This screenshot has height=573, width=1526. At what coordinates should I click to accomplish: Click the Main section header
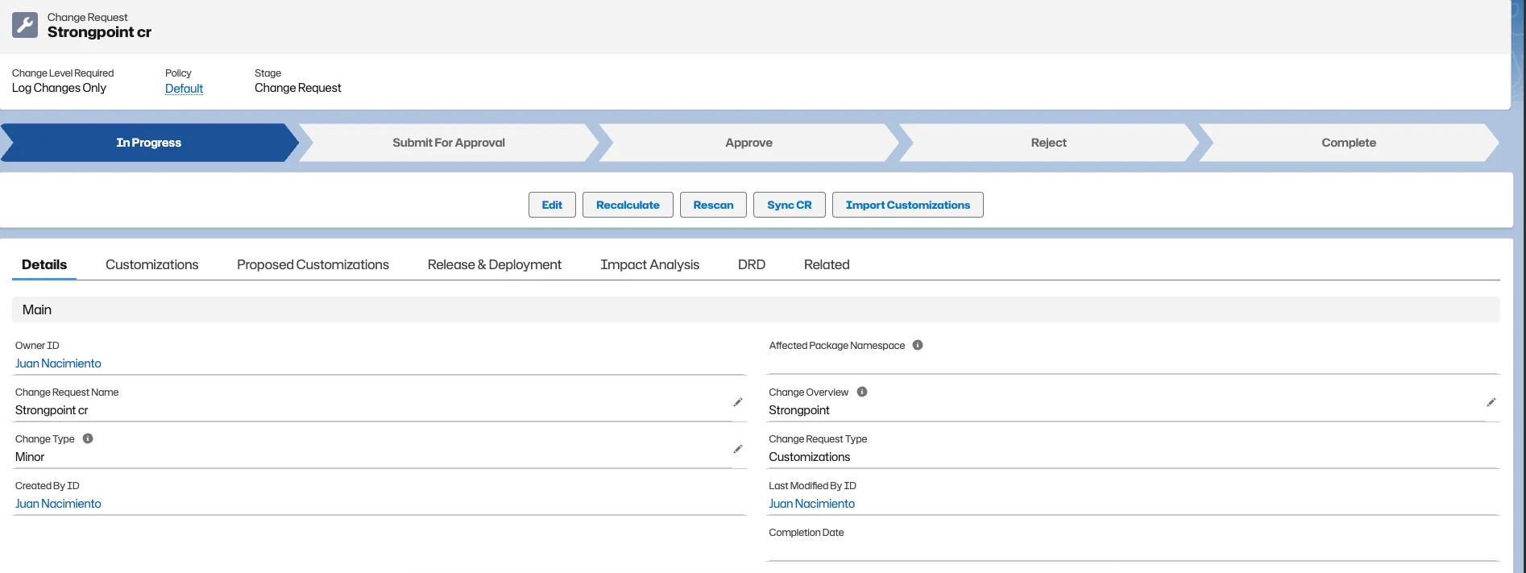coord(756,309)
